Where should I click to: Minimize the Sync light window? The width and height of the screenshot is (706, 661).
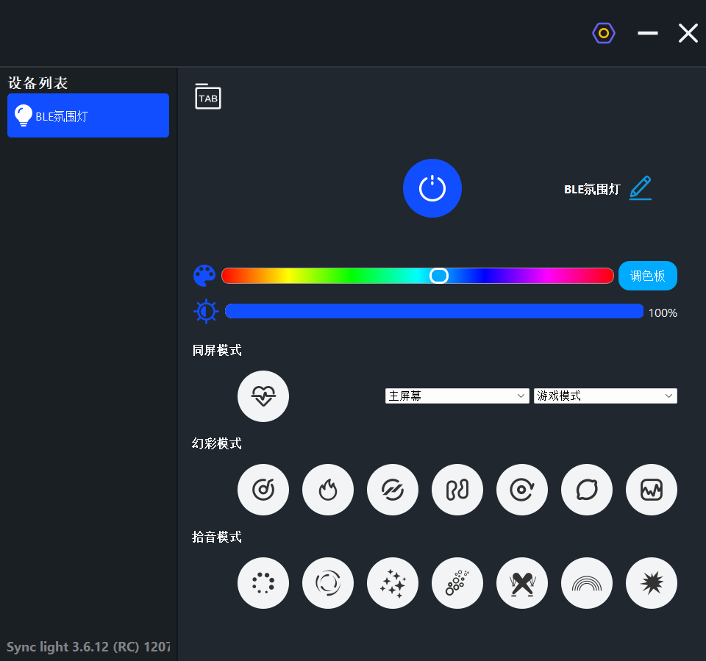click(x=648, y=33)
